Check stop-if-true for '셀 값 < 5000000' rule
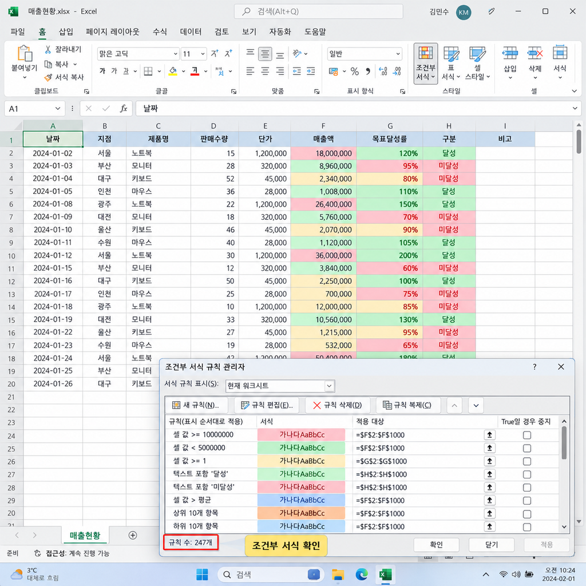This screenshot has width=586, height=586. (x=527, y=448)
